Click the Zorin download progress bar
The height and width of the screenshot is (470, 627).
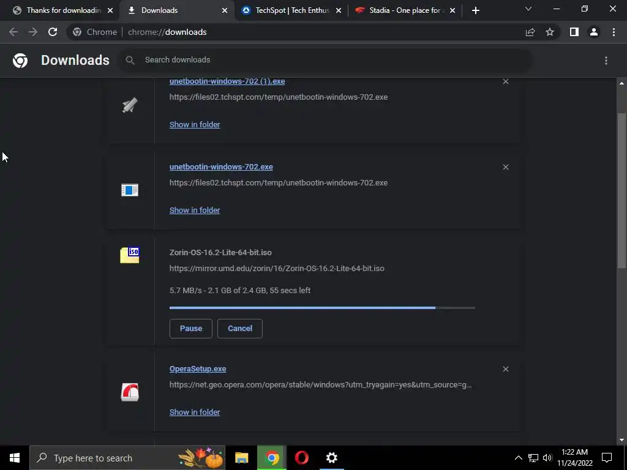(x=322, y=308)
